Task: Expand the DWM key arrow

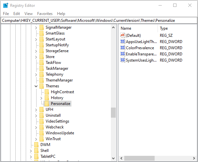Action: click(x=31, y=145)
